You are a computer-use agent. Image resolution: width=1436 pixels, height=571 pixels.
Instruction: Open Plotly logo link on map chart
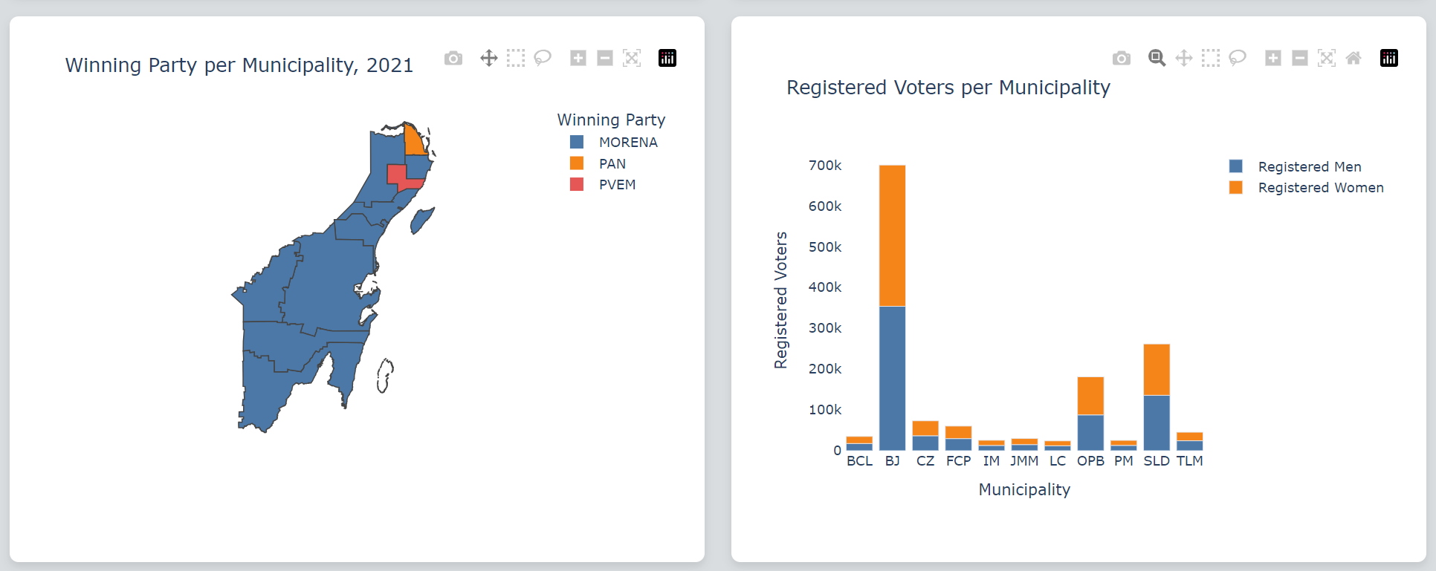tap(667, 58)
